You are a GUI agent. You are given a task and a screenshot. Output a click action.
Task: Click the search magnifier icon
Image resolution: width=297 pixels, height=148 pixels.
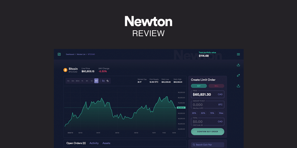pos(194,145)
